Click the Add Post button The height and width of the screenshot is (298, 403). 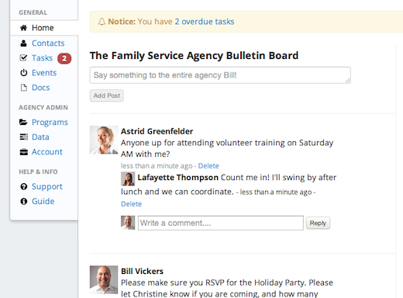[107, 95]
